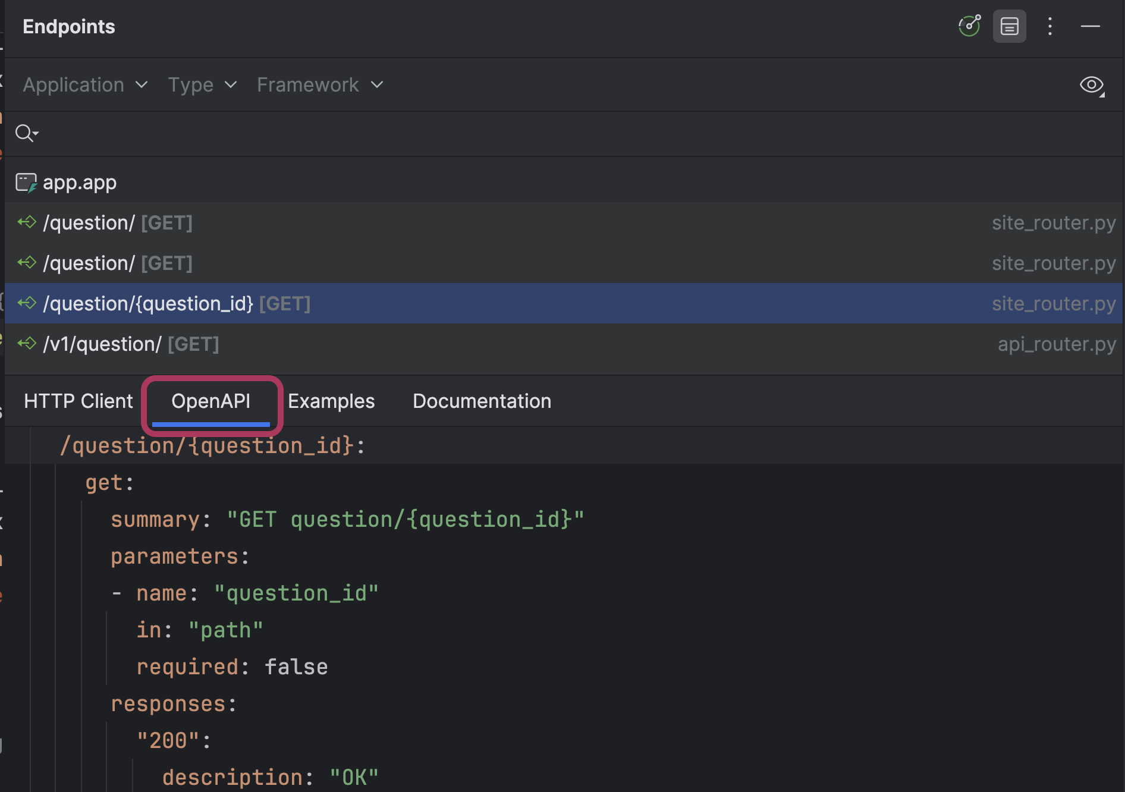Click the app.app module icon

click(26, 183)
